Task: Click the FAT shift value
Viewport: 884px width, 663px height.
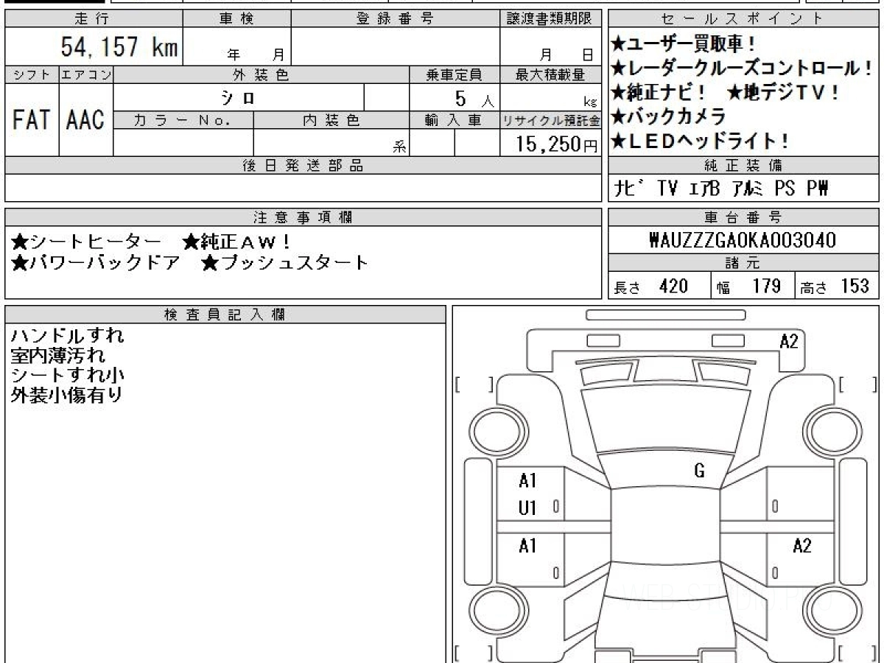Action: coord(32,119)
